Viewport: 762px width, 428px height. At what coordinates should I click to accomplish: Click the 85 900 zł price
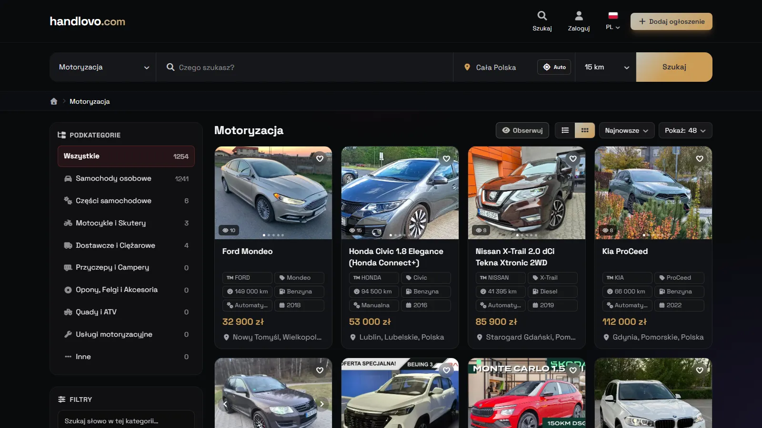496,321
